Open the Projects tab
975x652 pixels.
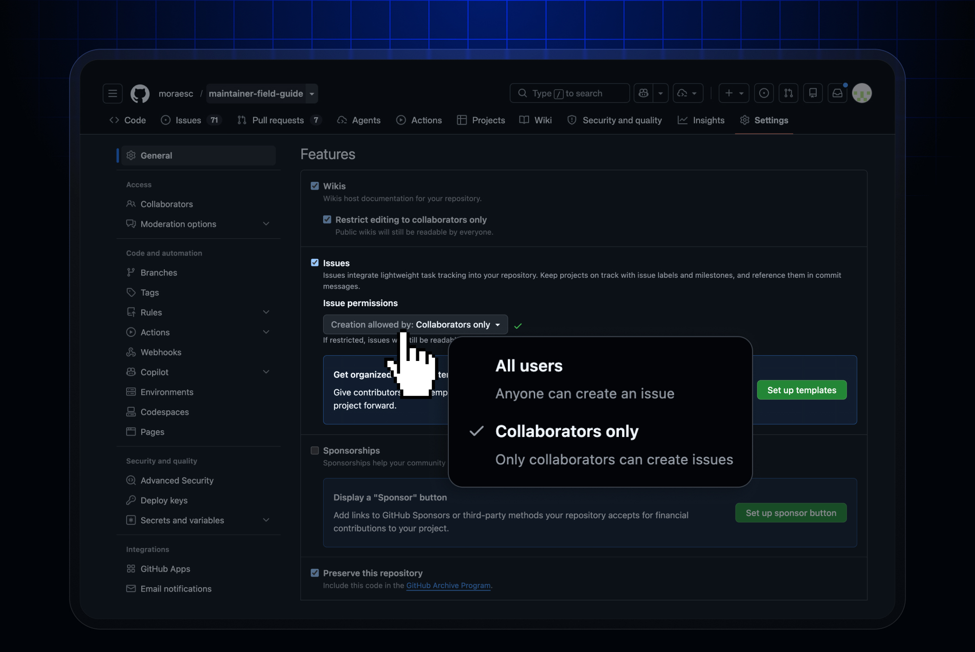pyautogui.click(x=481, y=120)
